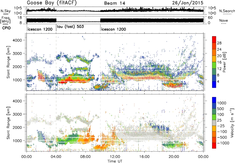
Task: Click the 'CPID' label
Action: click(x=6, y=28)
